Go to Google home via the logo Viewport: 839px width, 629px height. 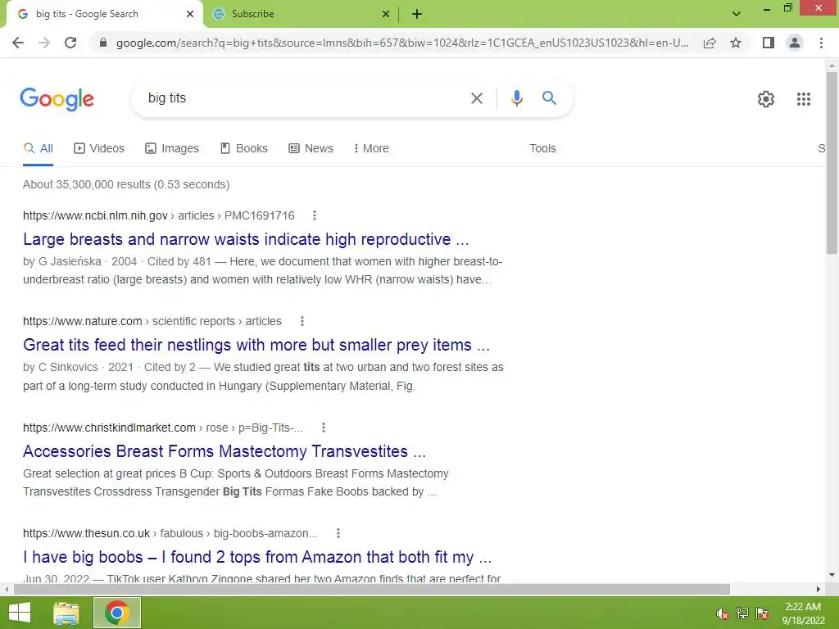(x=57, y=99)
